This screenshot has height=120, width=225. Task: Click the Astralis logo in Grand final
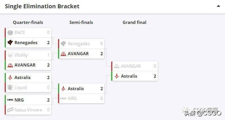pos(117,76)
